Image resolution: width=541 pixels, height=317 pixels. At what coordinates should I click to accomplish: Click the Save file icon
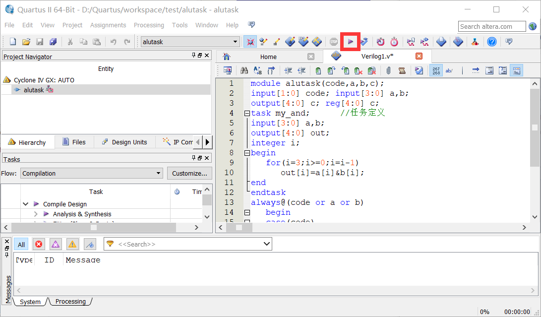tap(40, 42)
